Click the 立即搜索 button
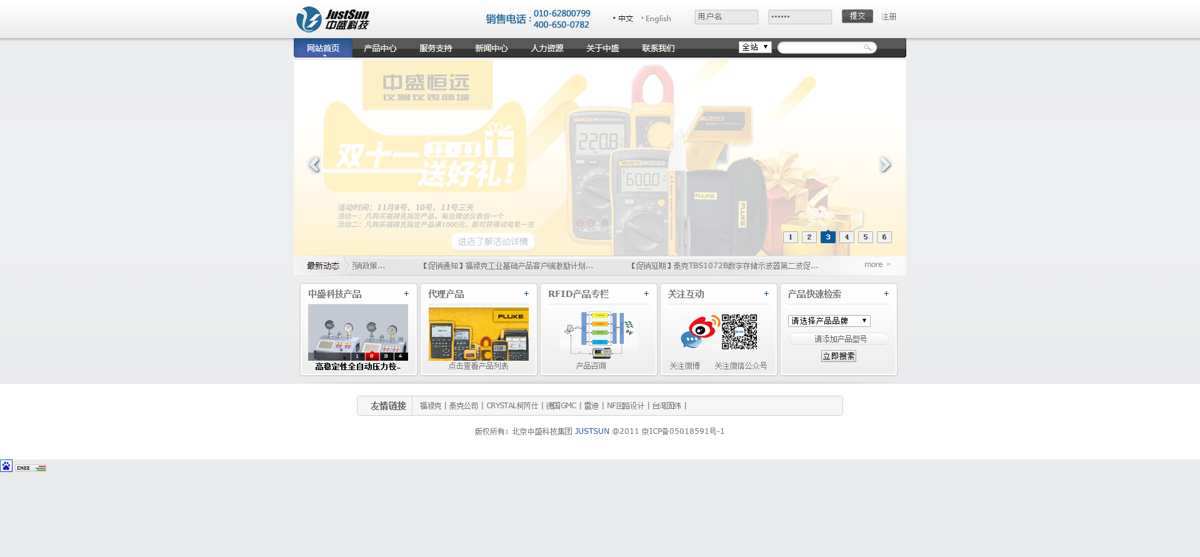This screenshot has width=1200, height=557. 839,356
